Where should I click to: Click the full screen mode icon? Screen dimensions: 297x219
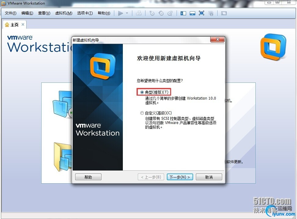tap(202, 13)
